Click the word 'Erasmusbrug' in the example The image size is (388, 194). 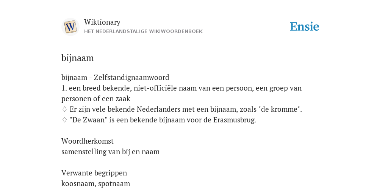pyautogui.click(x=235, y=120)
